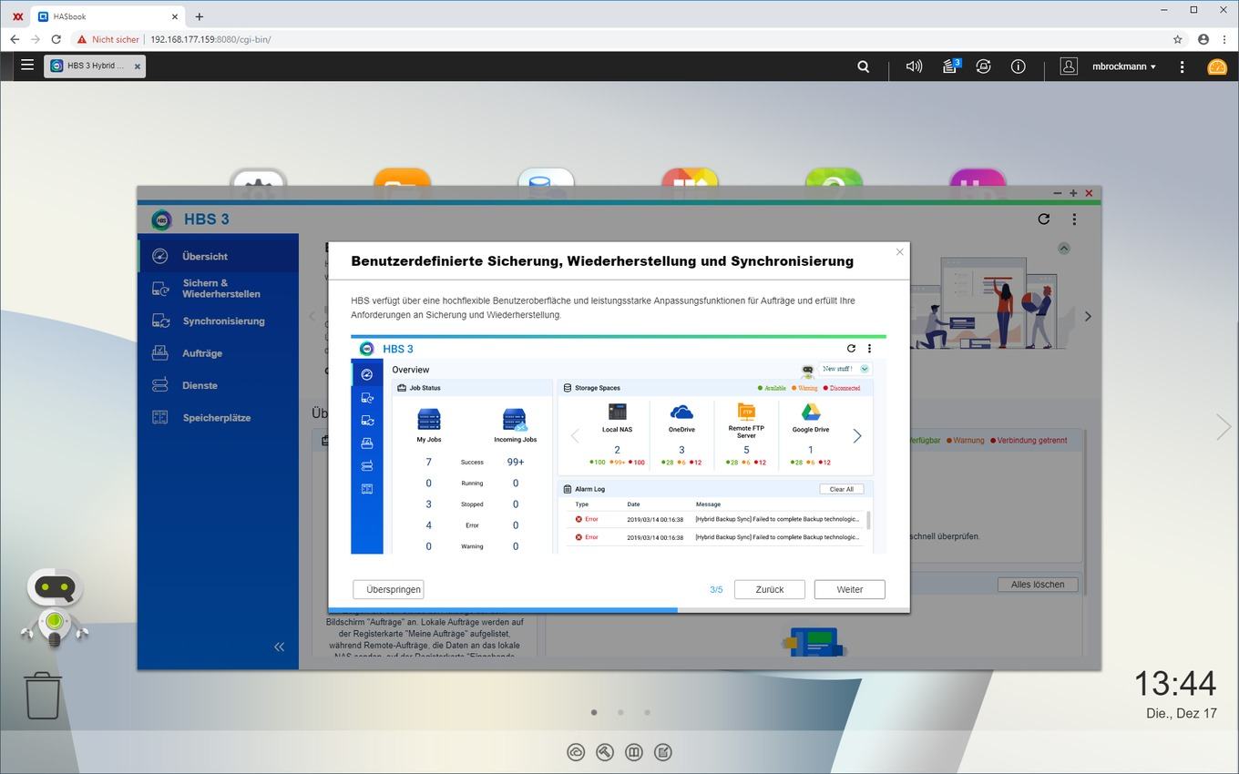Open the QTS main menu hamburger icon
This screenshot has width=1239, height=774.
coord(27,66)
